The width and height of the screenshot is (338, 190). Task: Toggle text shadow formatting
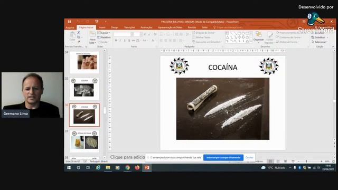pyautogui.click(x=129, y=41)
